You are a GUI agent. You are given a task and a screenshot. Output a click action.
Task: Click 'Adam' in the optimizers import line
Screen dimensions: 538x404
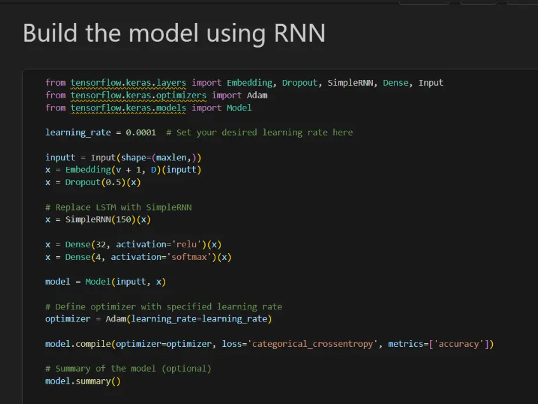pos(257,95)
